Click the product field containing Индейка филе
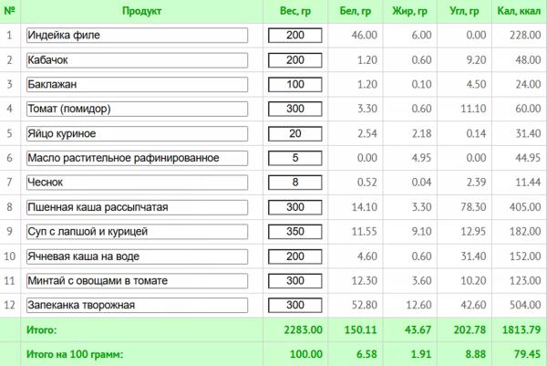 tap(135, 36)
